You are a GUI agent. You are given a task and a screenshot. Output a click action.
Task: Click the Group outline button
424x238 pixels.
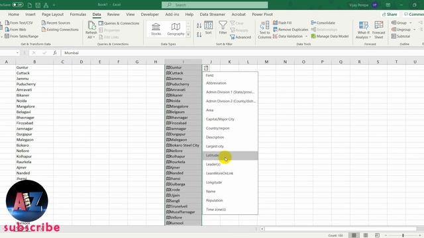(399, 22)
